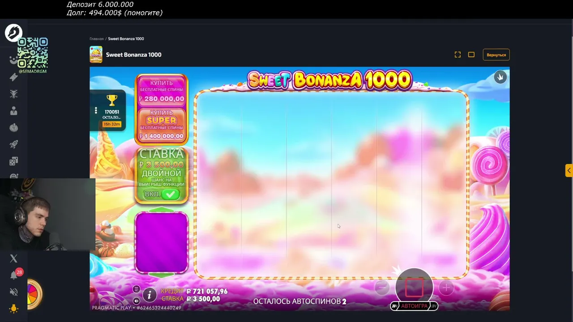Viewport: 573px width, 322px height.
Task: Click the tournament score 170051
Action: pyautogui.click(x=112, y=112)
